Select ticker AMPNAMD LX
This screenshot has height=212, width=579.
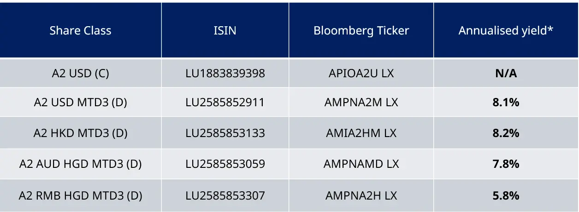click(361, 164)
